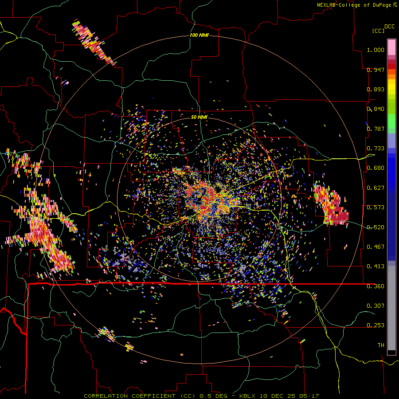The image size is (399, 399).
Task: Pick the light pink segment of color bar
Action: coord(391,47)
